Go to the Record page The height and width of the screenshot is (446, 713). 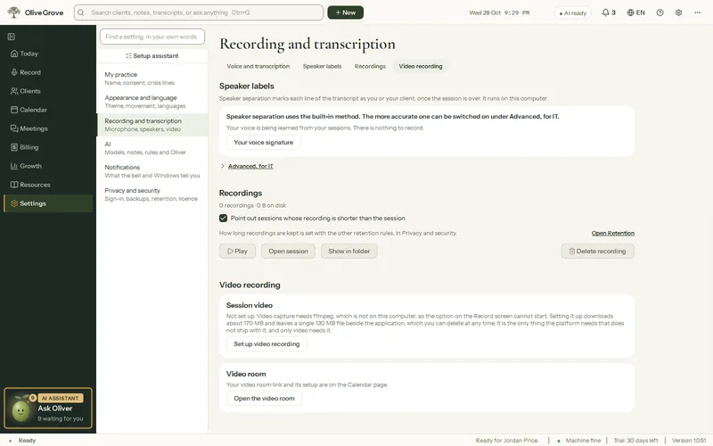(48, 72)
